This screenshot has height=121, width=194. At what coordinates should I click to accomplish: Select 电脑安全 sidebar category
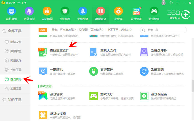click(x=15, y=42)
